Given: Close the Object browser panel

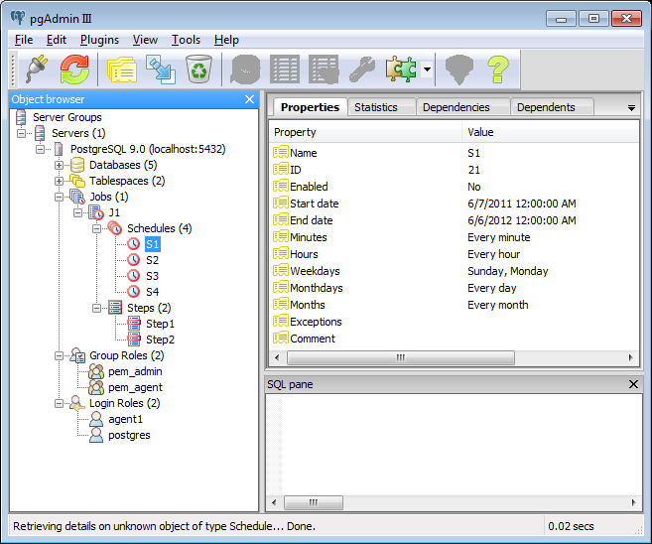Looking at the screenshot, I should point(249,99).
